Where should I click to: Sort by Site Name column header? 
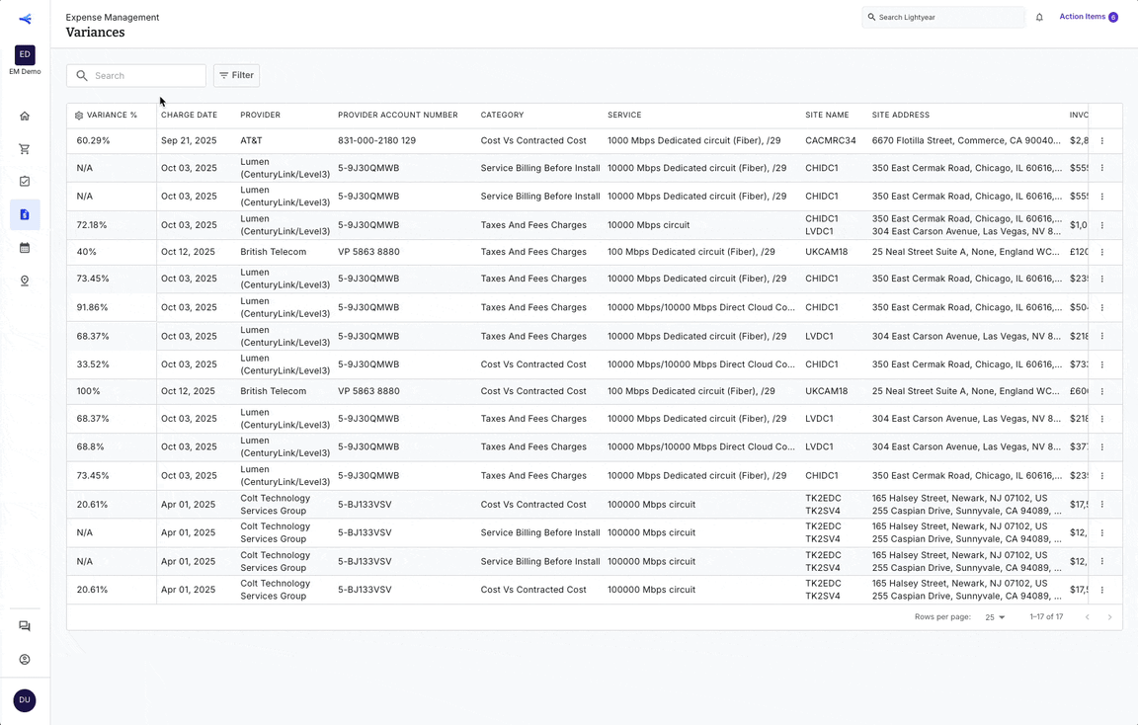click(828, 116)
